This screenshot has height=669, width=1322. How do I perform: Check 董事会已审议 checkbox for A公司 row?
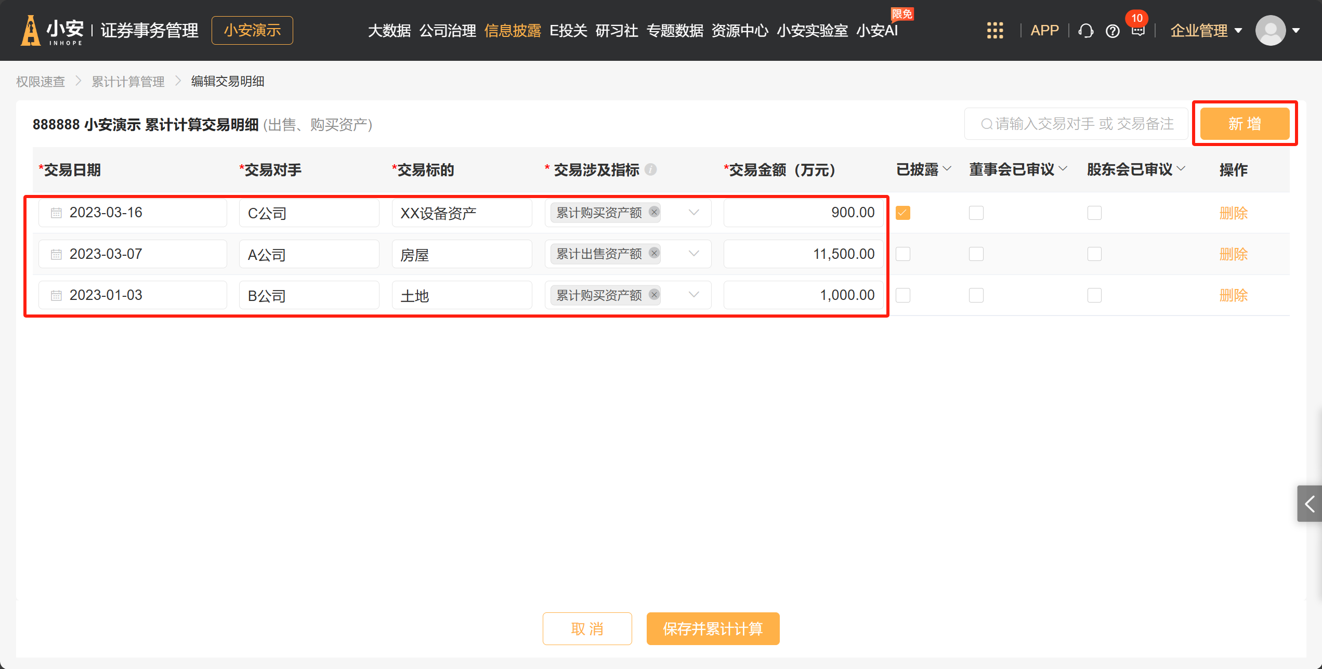pyautogui.click(x=976, y=254)
